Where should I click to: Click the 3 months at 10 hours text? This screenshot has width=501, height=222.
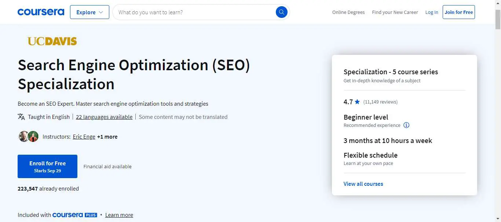tap(388, 140)
